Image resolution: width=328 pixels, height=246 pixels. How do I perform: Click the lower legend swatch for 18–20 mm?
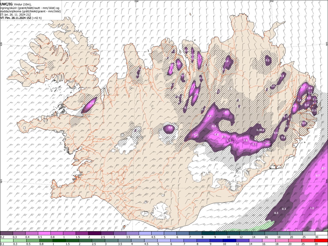tap(282, 241)
